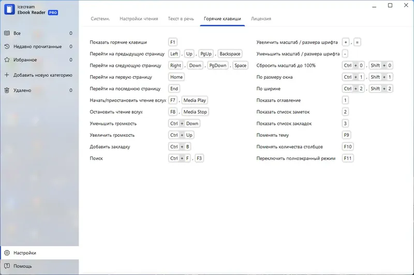Click the F9 key badge
Image resolution: width=414 pixels, height=275 pixels.
point(346,135)
